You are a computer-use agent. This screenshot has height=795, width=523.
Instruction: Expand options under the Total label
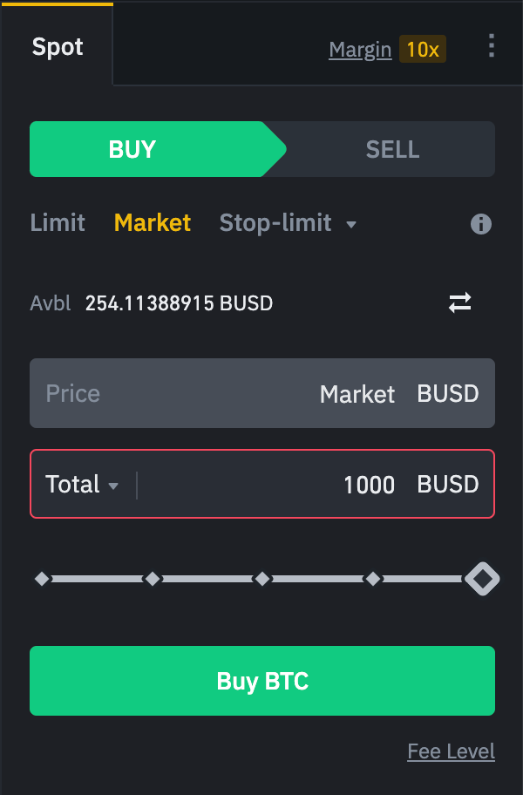(83, 485)
